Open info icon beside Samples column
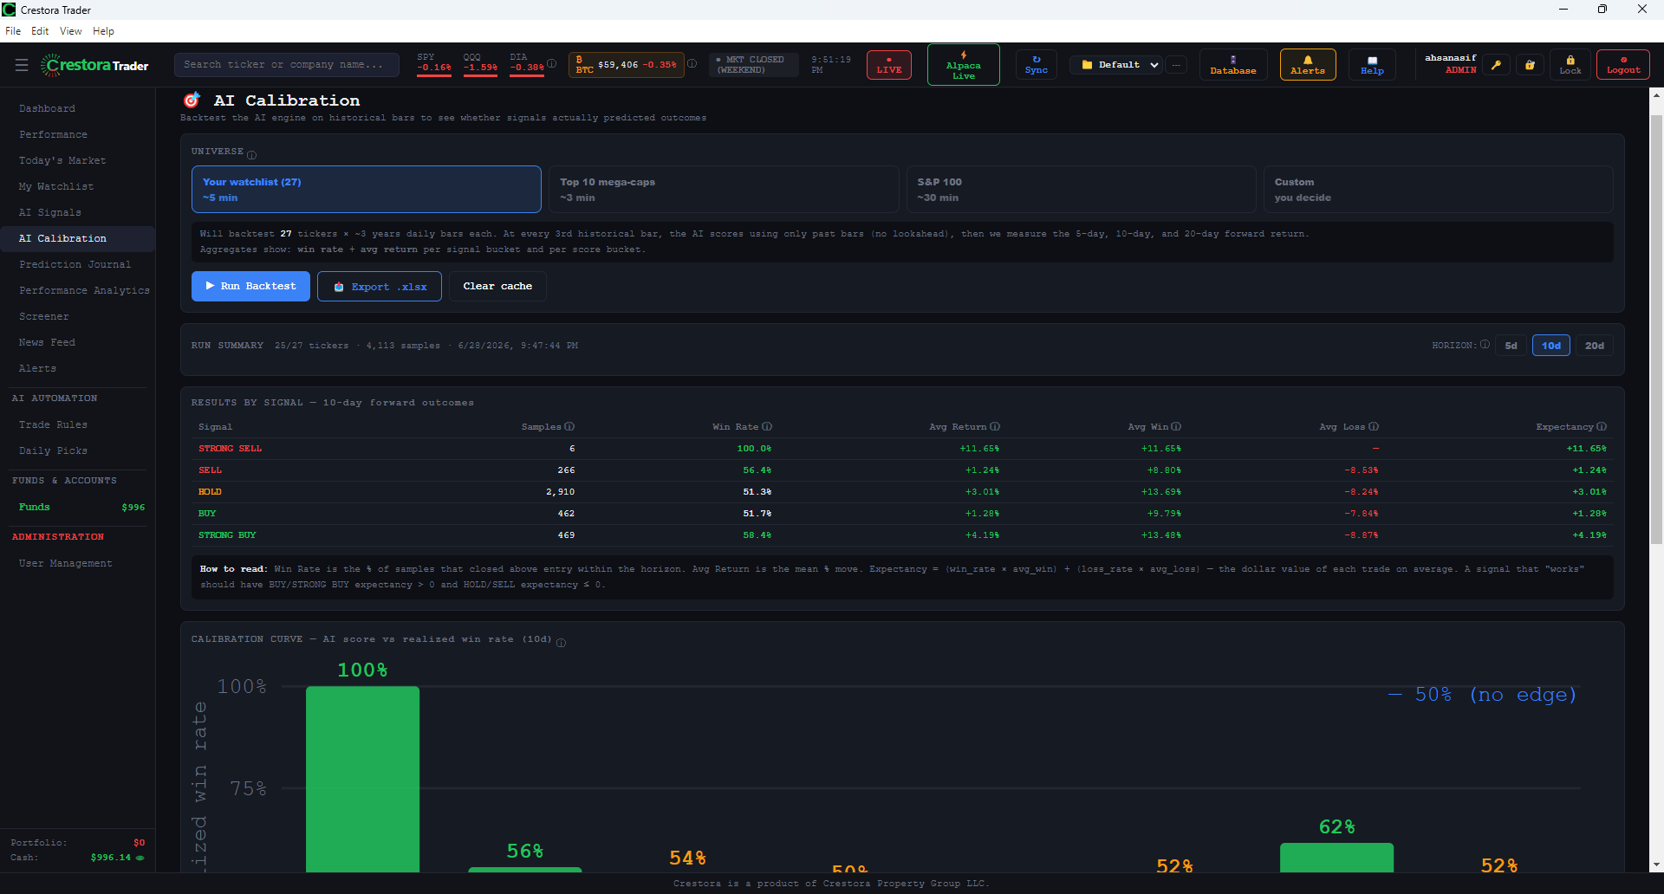The image size is (1664, 894). (x=569, y=426)
